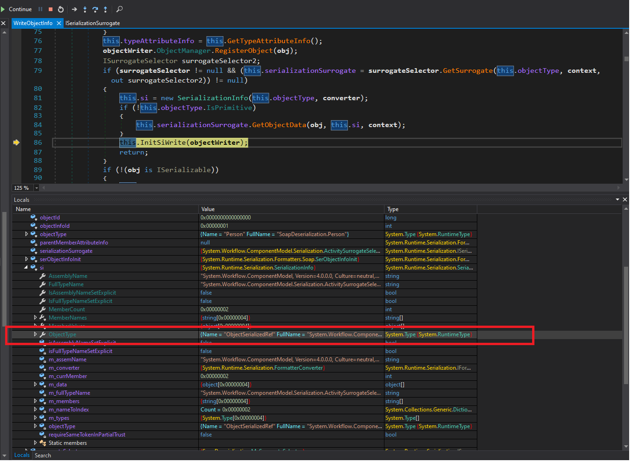644x475 pixels.
Task: Expand the m_data field
Action: (35, 385)
